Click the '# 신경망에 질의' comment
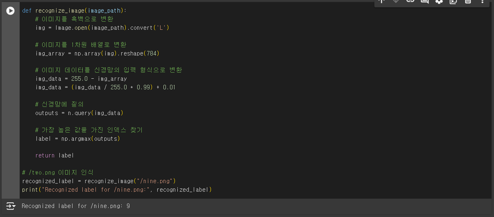 (x=59, y=104)
